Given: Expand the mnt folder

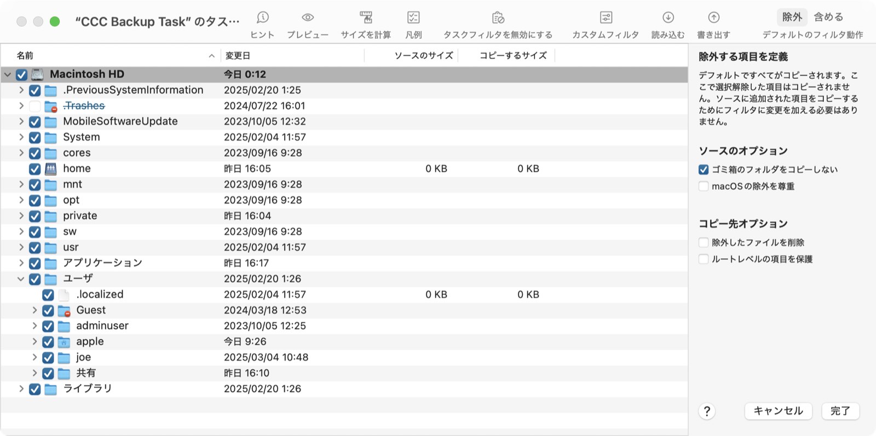Looking at the screenshot, I should coord(21,184).
